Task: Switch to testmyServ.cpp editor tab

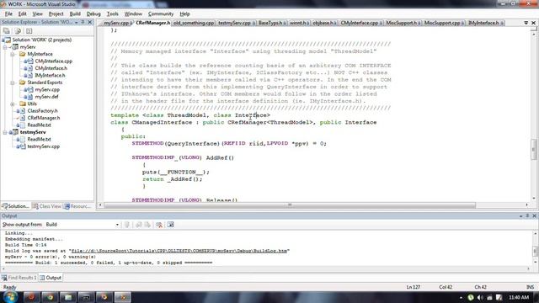Action: (x=236, y=23)
